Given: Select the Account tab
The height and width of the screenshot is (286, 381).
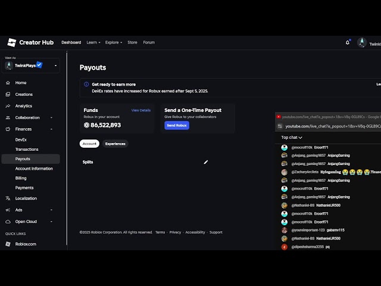Looking at the screenshot, I should (89, 144).
